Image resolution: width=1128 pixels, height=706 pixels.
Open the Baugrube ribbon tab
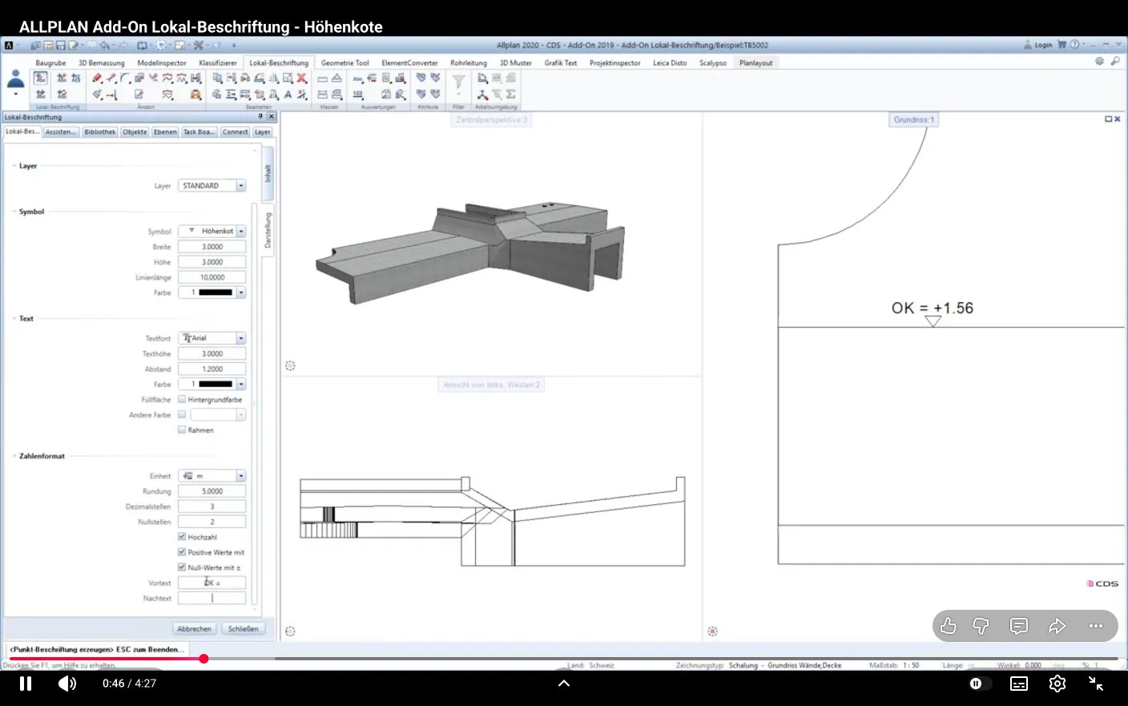(50, 63)
